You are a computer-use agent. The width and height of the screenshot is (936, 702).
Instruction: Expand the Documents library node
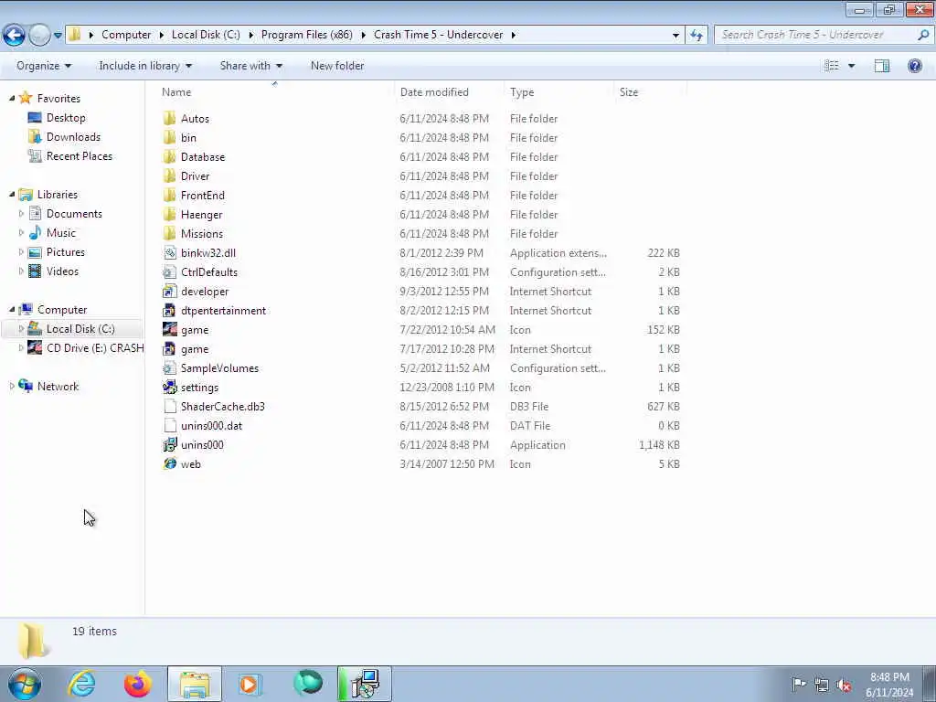pyautogui.click(x=22, y=213)
